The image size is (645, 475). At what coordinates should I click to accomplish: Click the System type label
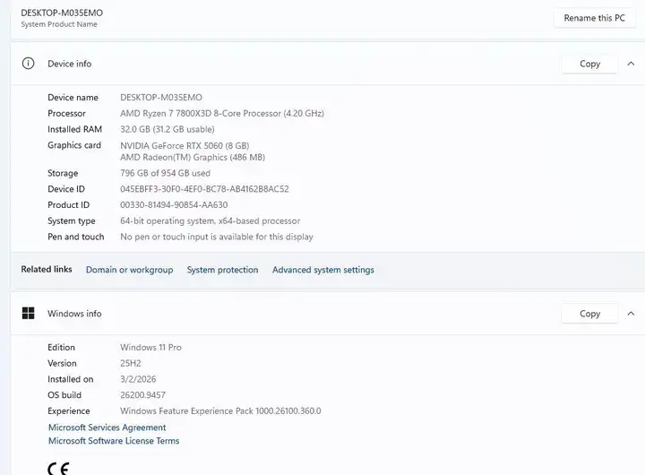[x=71, y=221]
